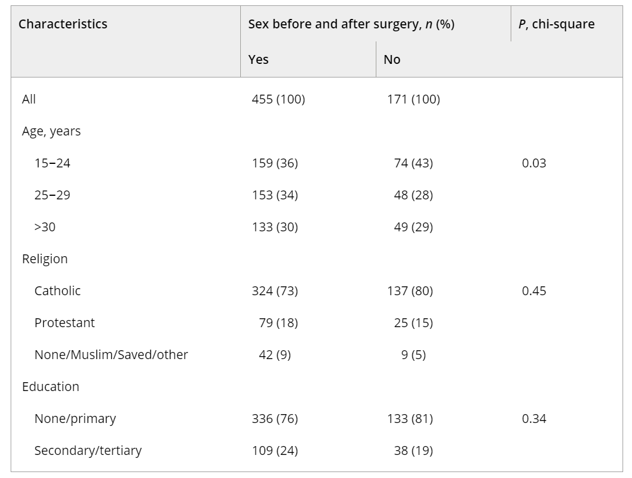
Task: Click the Secondary/tertiary row label
Action: pyautogui.click(x=88, y=451)
